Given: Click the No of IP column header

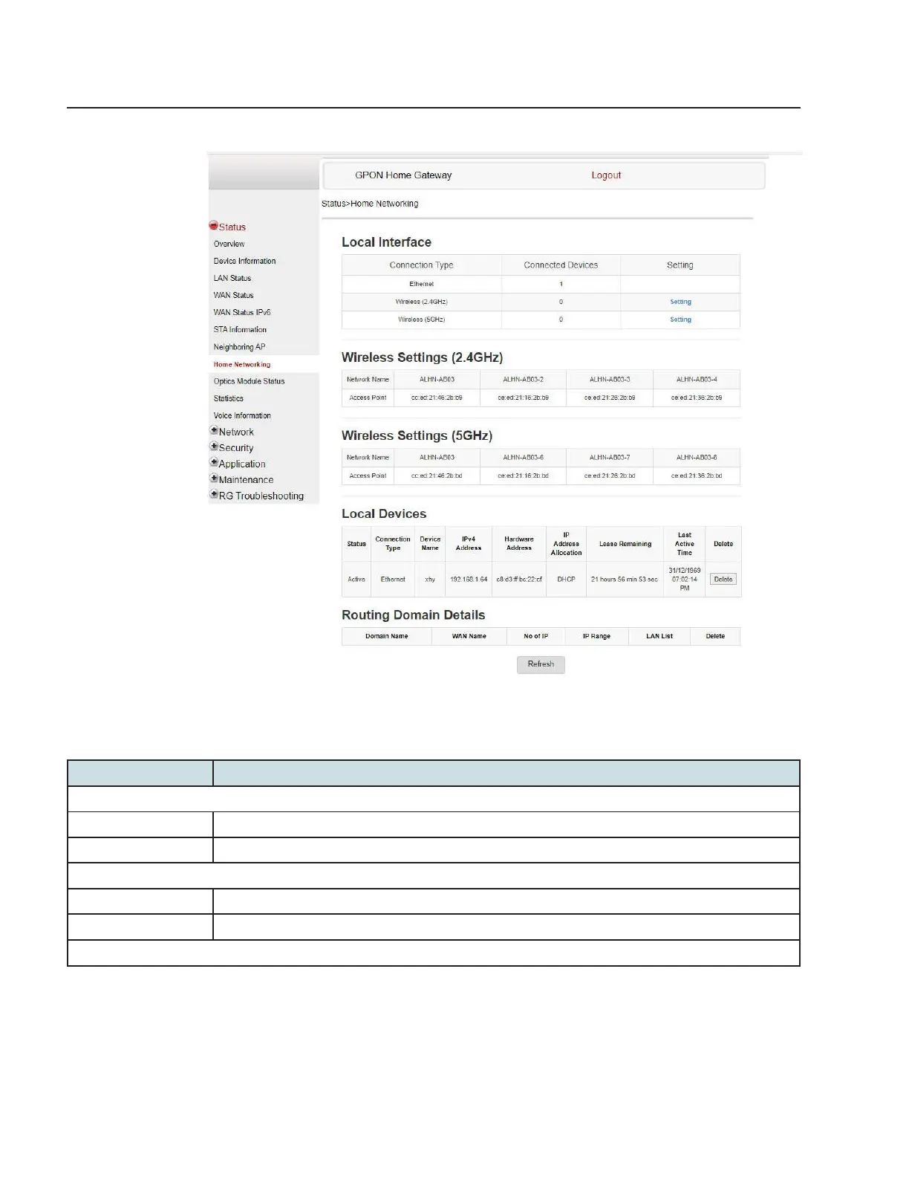Looking at the screenshot, I should [x=535, y=636].
